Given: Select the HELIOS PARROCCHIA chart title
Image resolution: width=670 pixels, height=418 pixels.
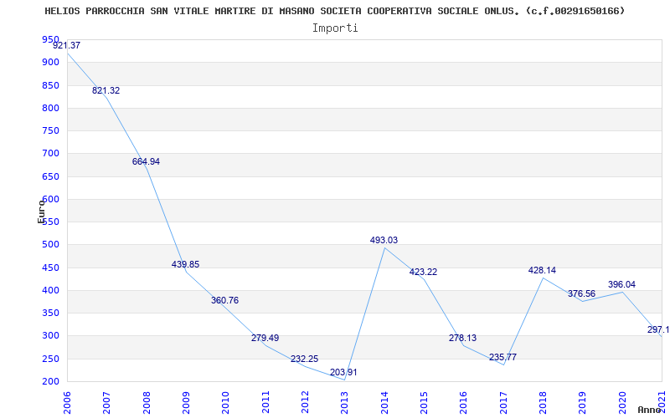Looking at the screenshot, I should pyautogui.click(x=334, y=11).
